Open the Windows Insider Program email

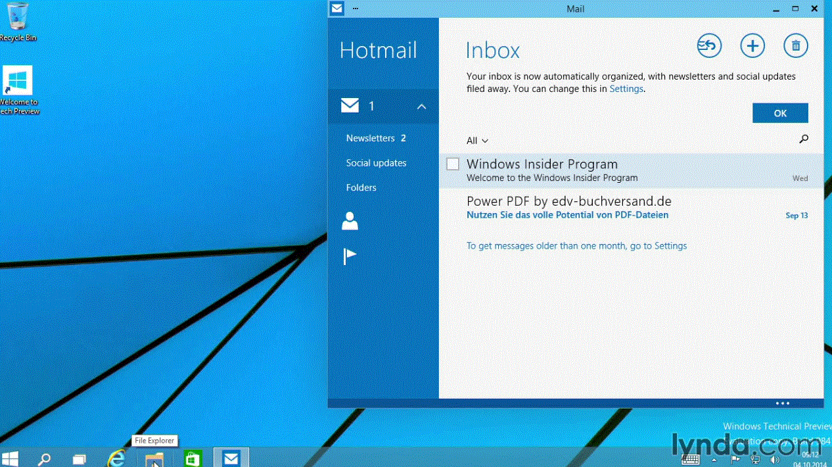631,170
